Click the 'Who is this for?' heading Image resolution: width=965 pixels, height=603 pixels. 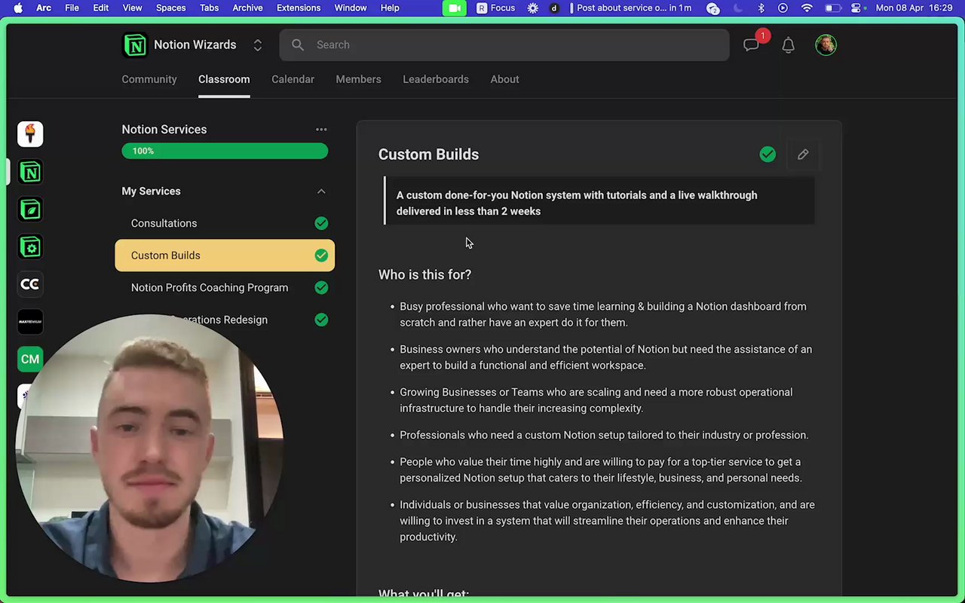click(424, 275)
